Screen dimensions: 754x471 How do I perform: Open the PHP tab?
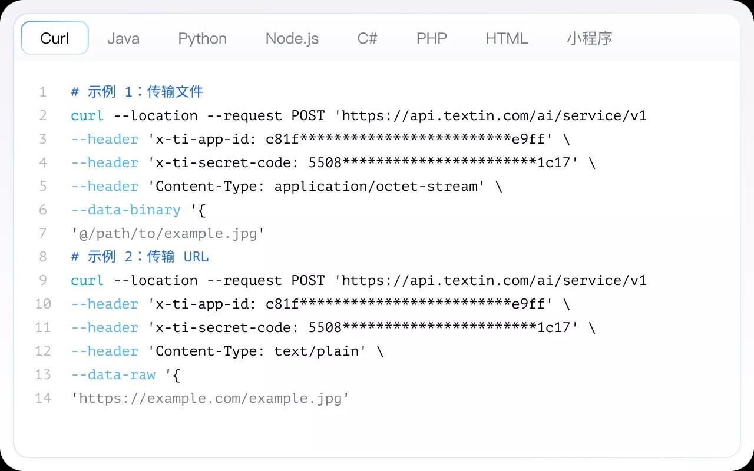tap(431, 38)
